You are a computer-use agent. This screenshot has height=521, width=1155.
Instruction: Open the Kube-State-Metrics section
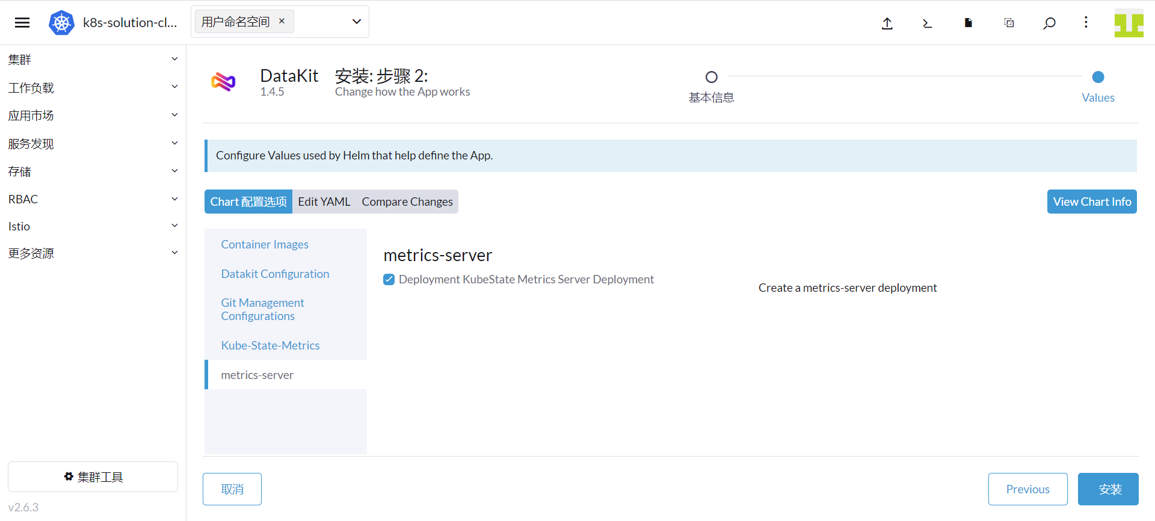click(x=286, y=345)
